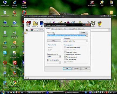
Task: Open Free Video Converter desktop icon
Action: (x=5, y=84)
